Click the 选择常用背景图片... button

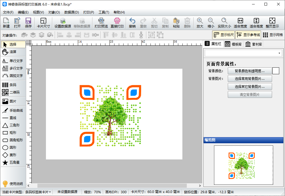(x=250, y=79)
